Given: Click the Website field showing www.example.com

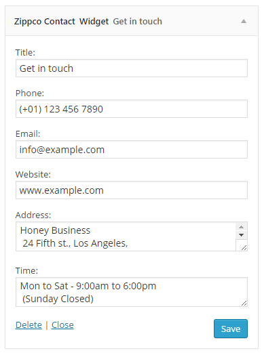Looking at the screenshot, I should [x=132, y=190].
